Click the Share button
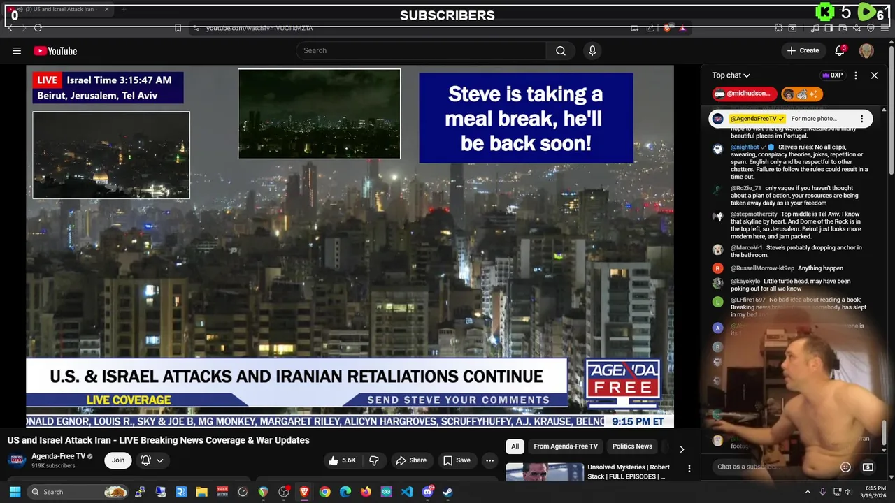The width and height of the screenshot is (895, 503). [x=411, y=460]
